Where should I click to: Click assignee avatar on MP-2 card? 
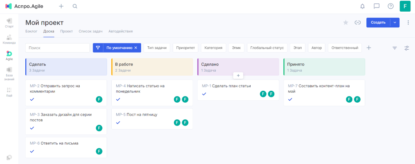99,99
